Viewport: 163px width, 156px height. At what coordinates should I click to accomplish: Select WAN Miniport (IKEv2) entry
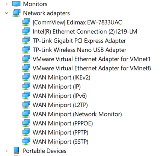point(62,78)
